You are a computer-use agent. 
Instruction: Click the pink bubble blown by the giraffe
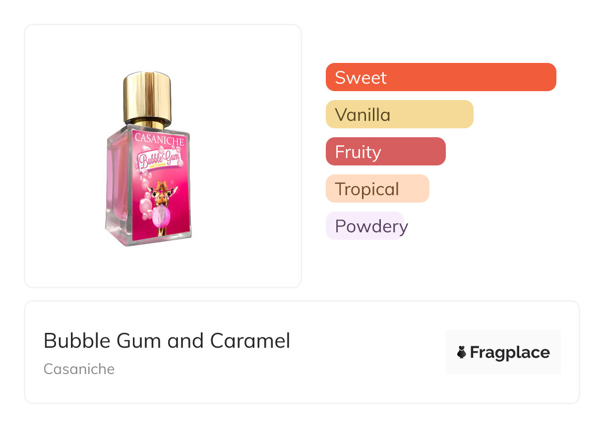click(162, 216)
